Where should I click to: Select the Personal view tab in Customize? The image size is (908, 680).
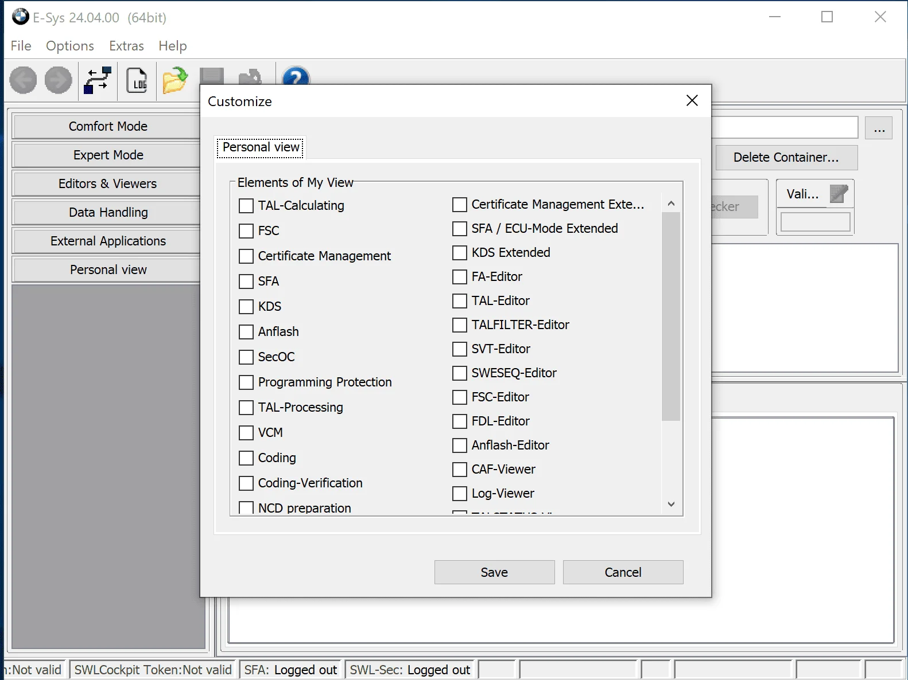point(261,147)
